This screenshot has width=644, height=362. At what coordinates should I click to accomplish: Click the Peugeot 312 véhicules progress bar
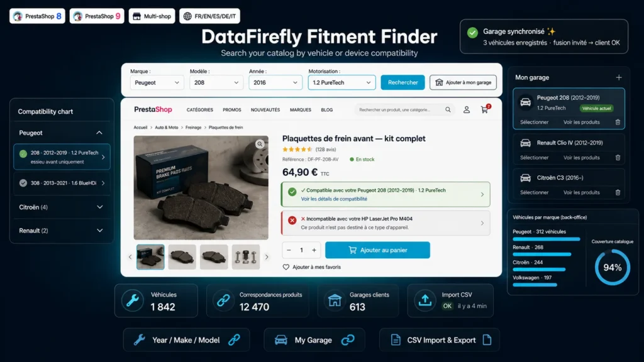pyautogui.click(x=547, y=239)
